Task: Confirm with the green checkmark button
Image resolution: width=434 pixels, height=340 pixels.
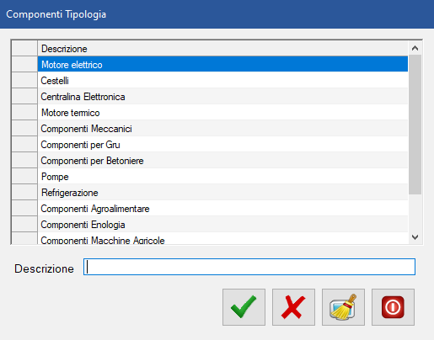Action: [244, 307]
